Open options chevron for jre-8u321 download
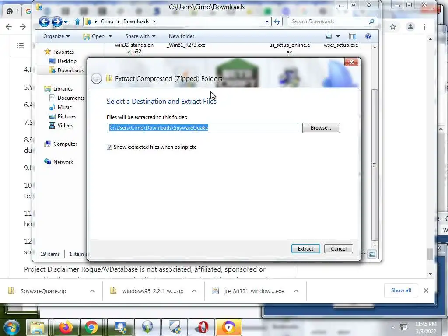The width and height of the screenshot is (448, 336). 296,291
